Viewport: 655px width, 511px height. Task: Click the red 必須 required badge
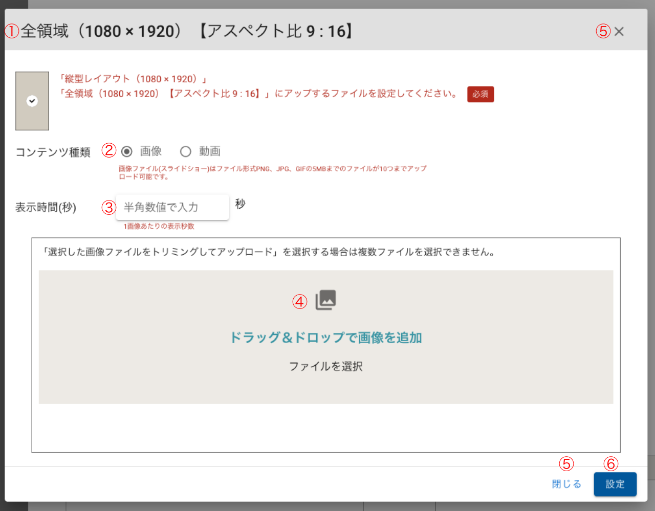click(x=480, y=94)
